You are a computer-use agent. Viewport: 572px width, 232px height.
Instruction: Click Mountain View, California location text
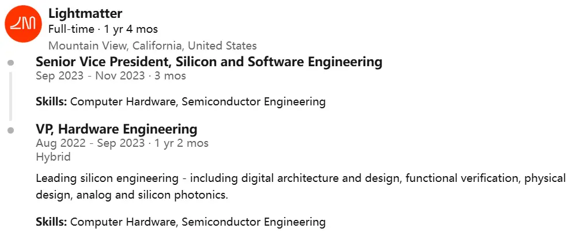tap(153, 45)
